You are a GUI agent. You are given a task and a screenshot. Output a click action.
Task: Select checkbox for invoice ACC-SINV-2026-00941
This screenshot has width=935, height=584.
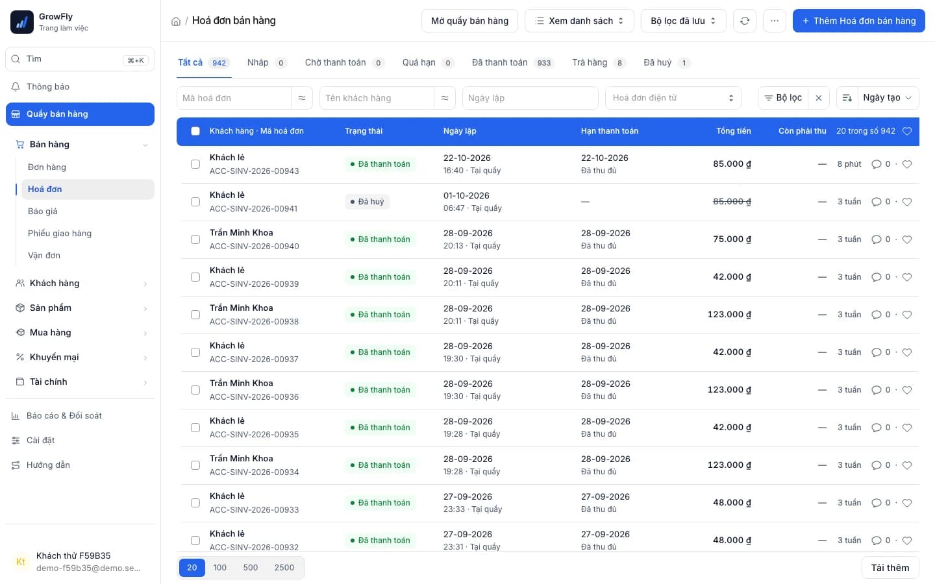tap(195, 202)
